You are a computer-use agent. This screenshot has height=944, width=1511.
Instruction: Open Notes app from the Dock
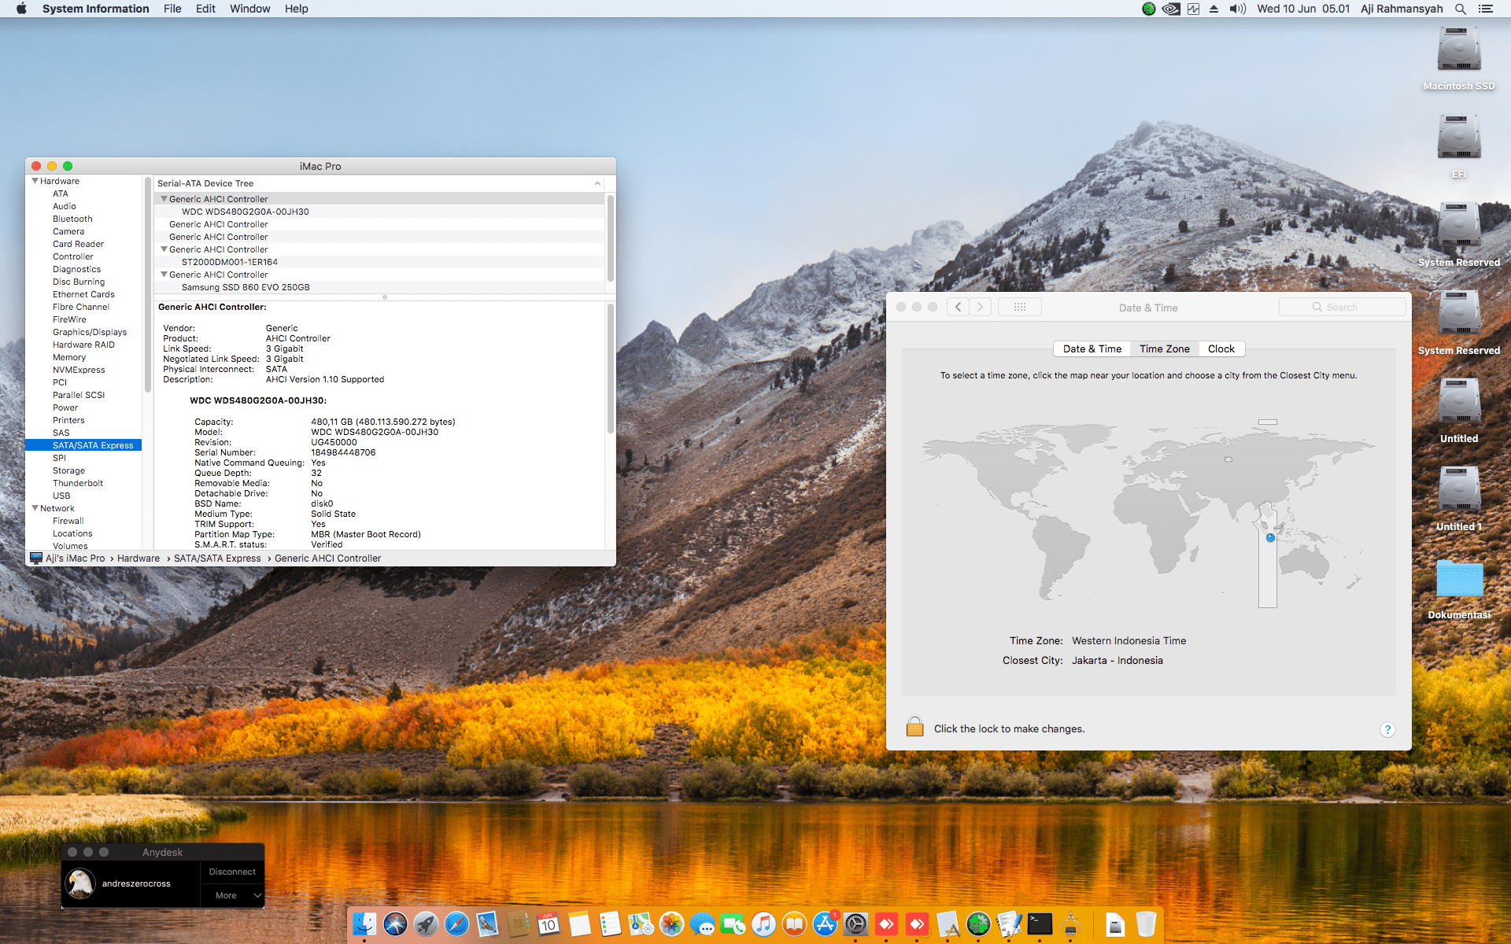(x=579, y=924)
